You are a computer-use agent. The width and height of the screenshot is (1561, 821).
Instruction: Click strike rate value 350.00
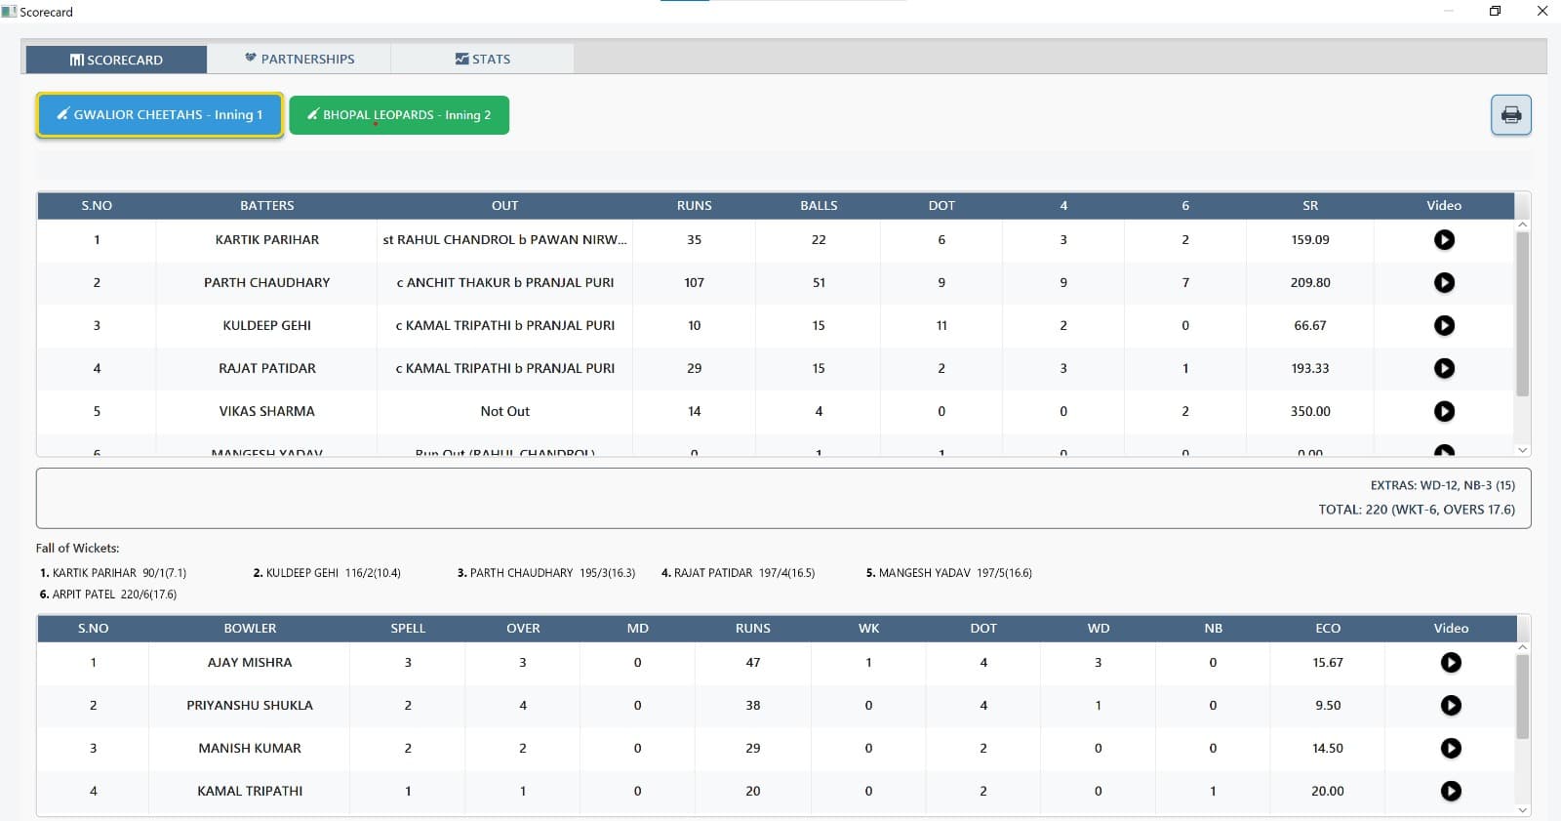pyautogui.click(x=1309, y=411)
